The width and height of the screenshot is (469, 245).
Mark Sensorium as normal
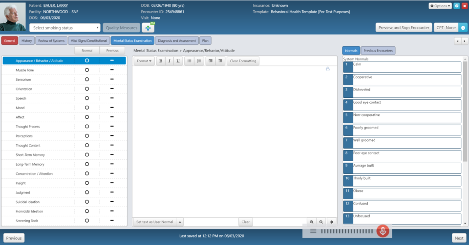coord(87,79)
